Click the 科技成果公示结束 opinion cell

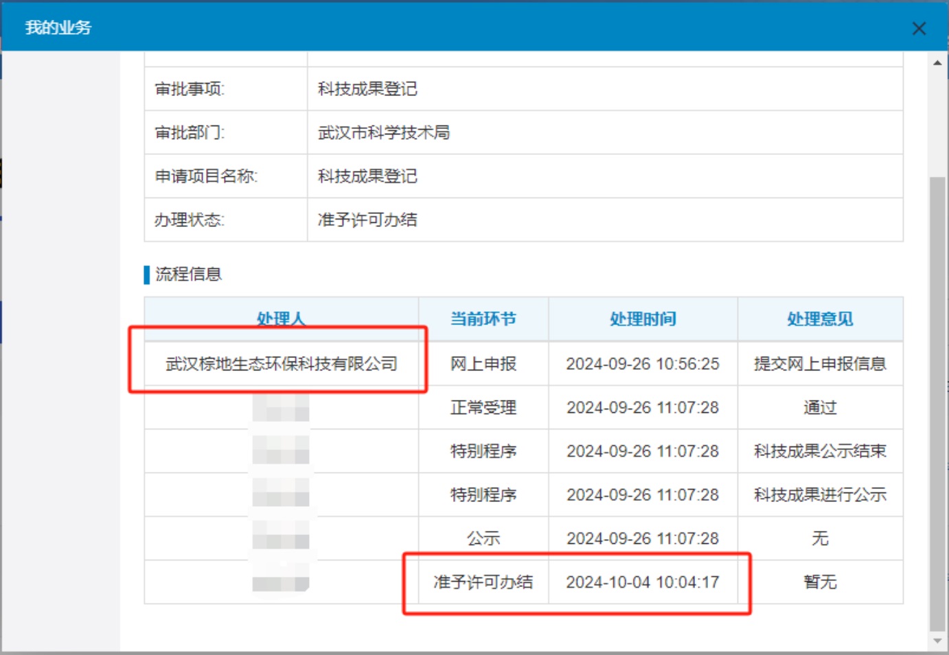(820, 451)
